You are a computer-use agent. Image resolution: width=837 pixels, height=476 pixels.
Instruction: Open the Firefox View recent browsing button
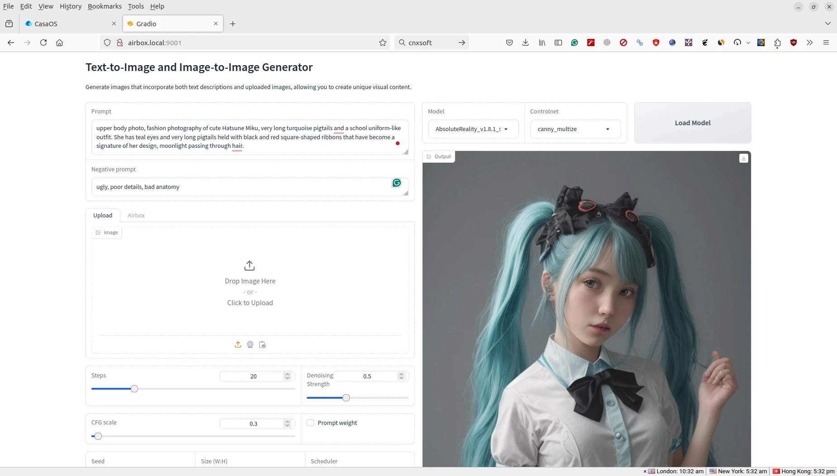(9, 24)
